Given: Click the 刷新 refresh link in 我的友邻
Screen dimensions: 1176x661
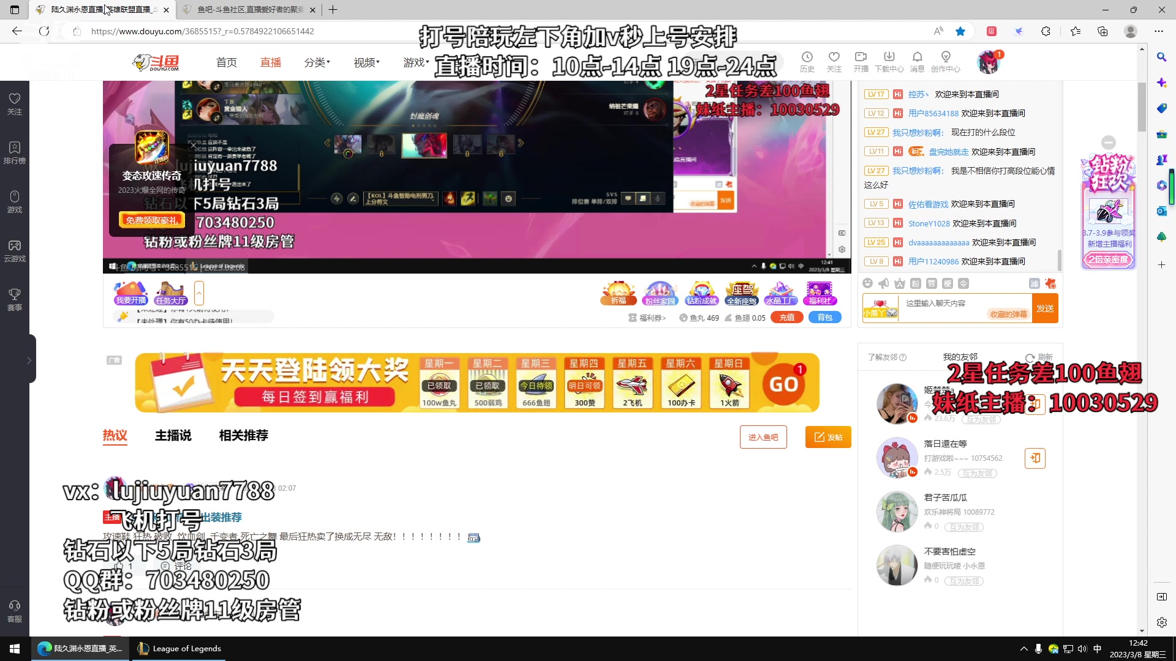Looking at the screenshot, I should 1039,357.
